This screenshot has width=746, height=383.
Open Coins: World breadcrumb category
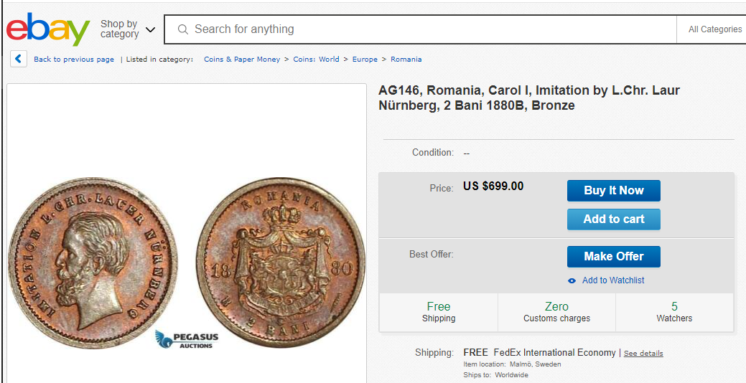316,60
